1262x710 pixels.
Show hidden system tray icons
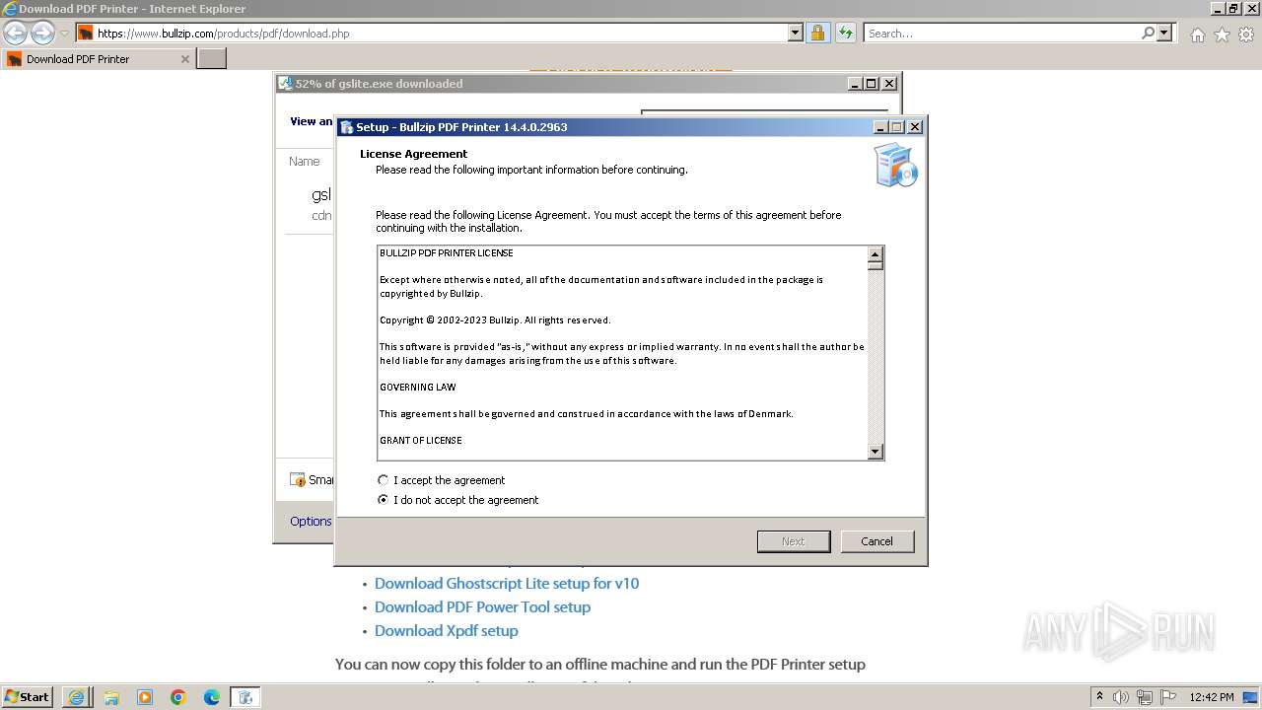(1099, 696)
